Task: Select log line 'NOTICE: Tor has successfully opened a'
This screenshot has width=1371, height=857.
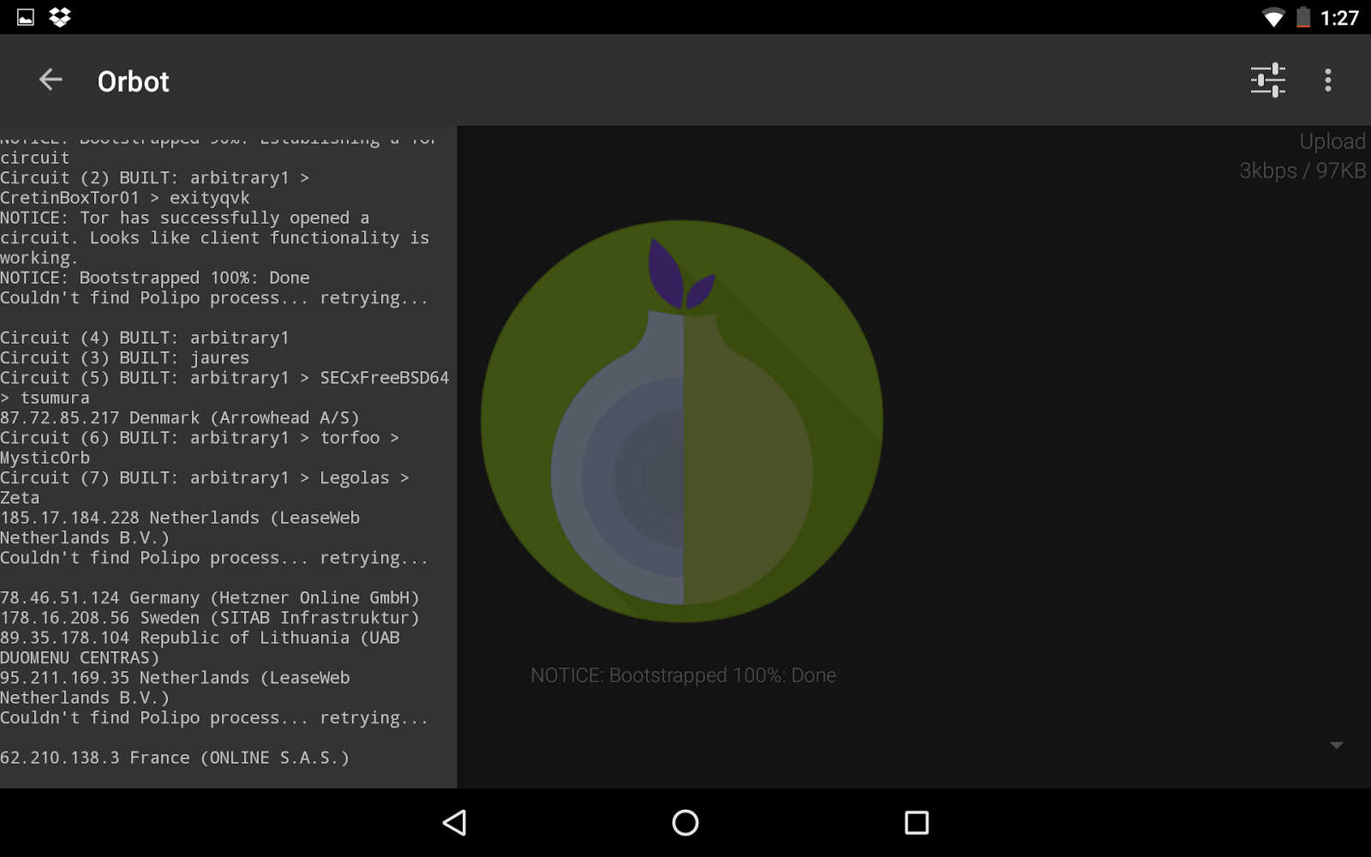Action: pos(185,218)
